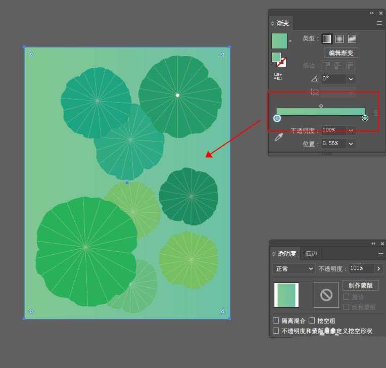Select the linear gradient type icon
Image resolution: width=386 pixels, height=368 pixels.
pyautogui.click(x=327, y=39)
